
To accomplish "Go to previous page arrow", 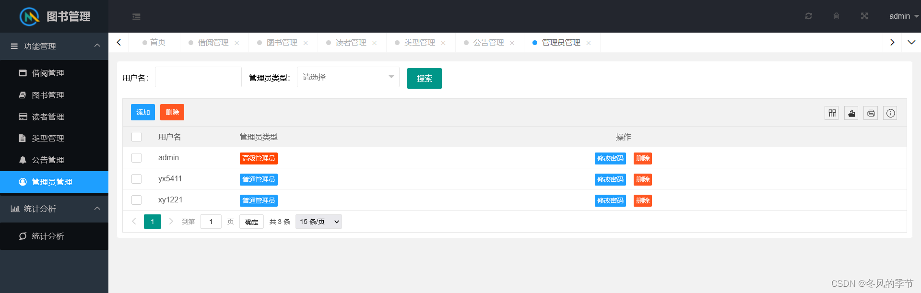I will pos(134,222).
